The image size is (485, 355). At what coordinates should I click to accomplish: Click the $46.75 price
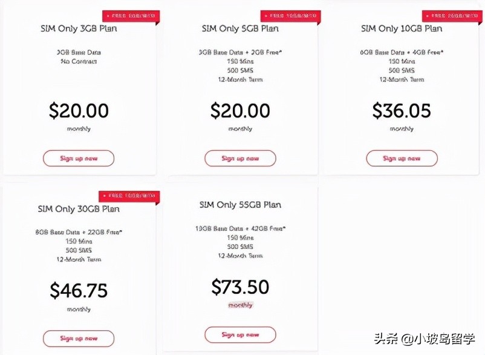pos(79,291)
